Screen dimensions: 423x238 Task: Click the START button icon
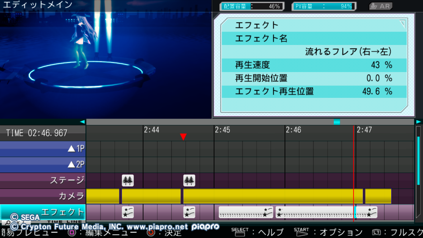click(x=301, y=232)
